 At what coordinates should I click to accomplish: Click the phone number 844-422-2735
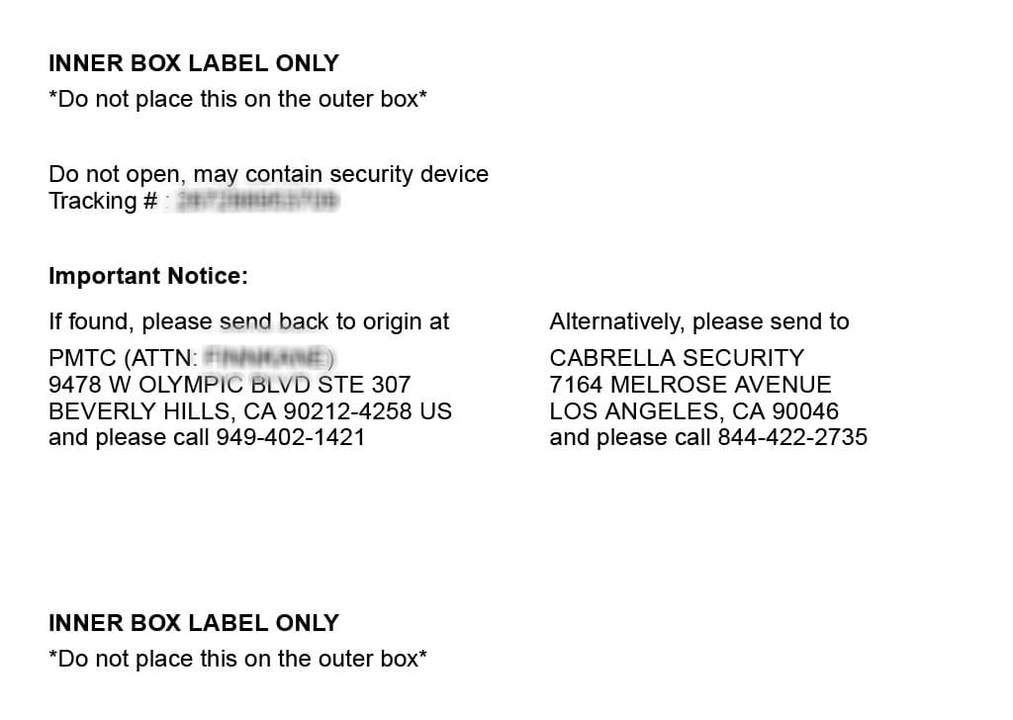pos(791,437)
